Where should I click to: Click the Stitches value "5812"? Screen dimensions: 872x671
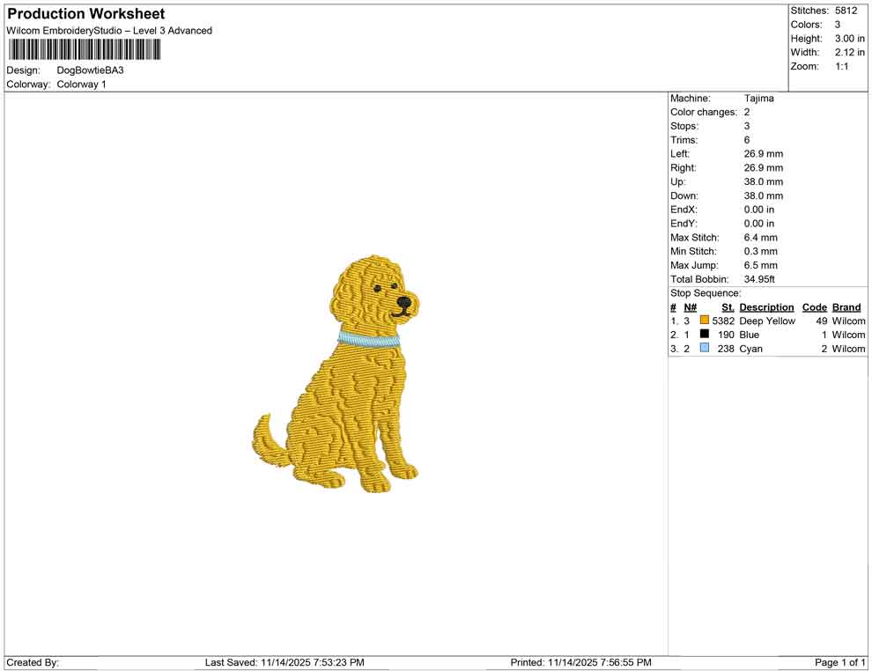846,11
